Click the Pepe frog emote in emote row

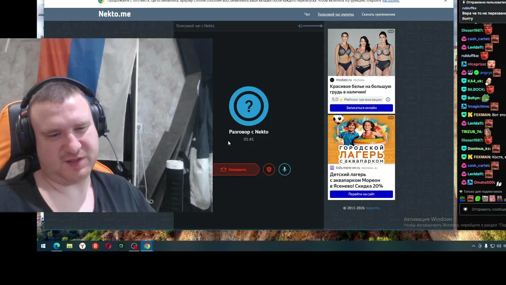pos(463,199)
